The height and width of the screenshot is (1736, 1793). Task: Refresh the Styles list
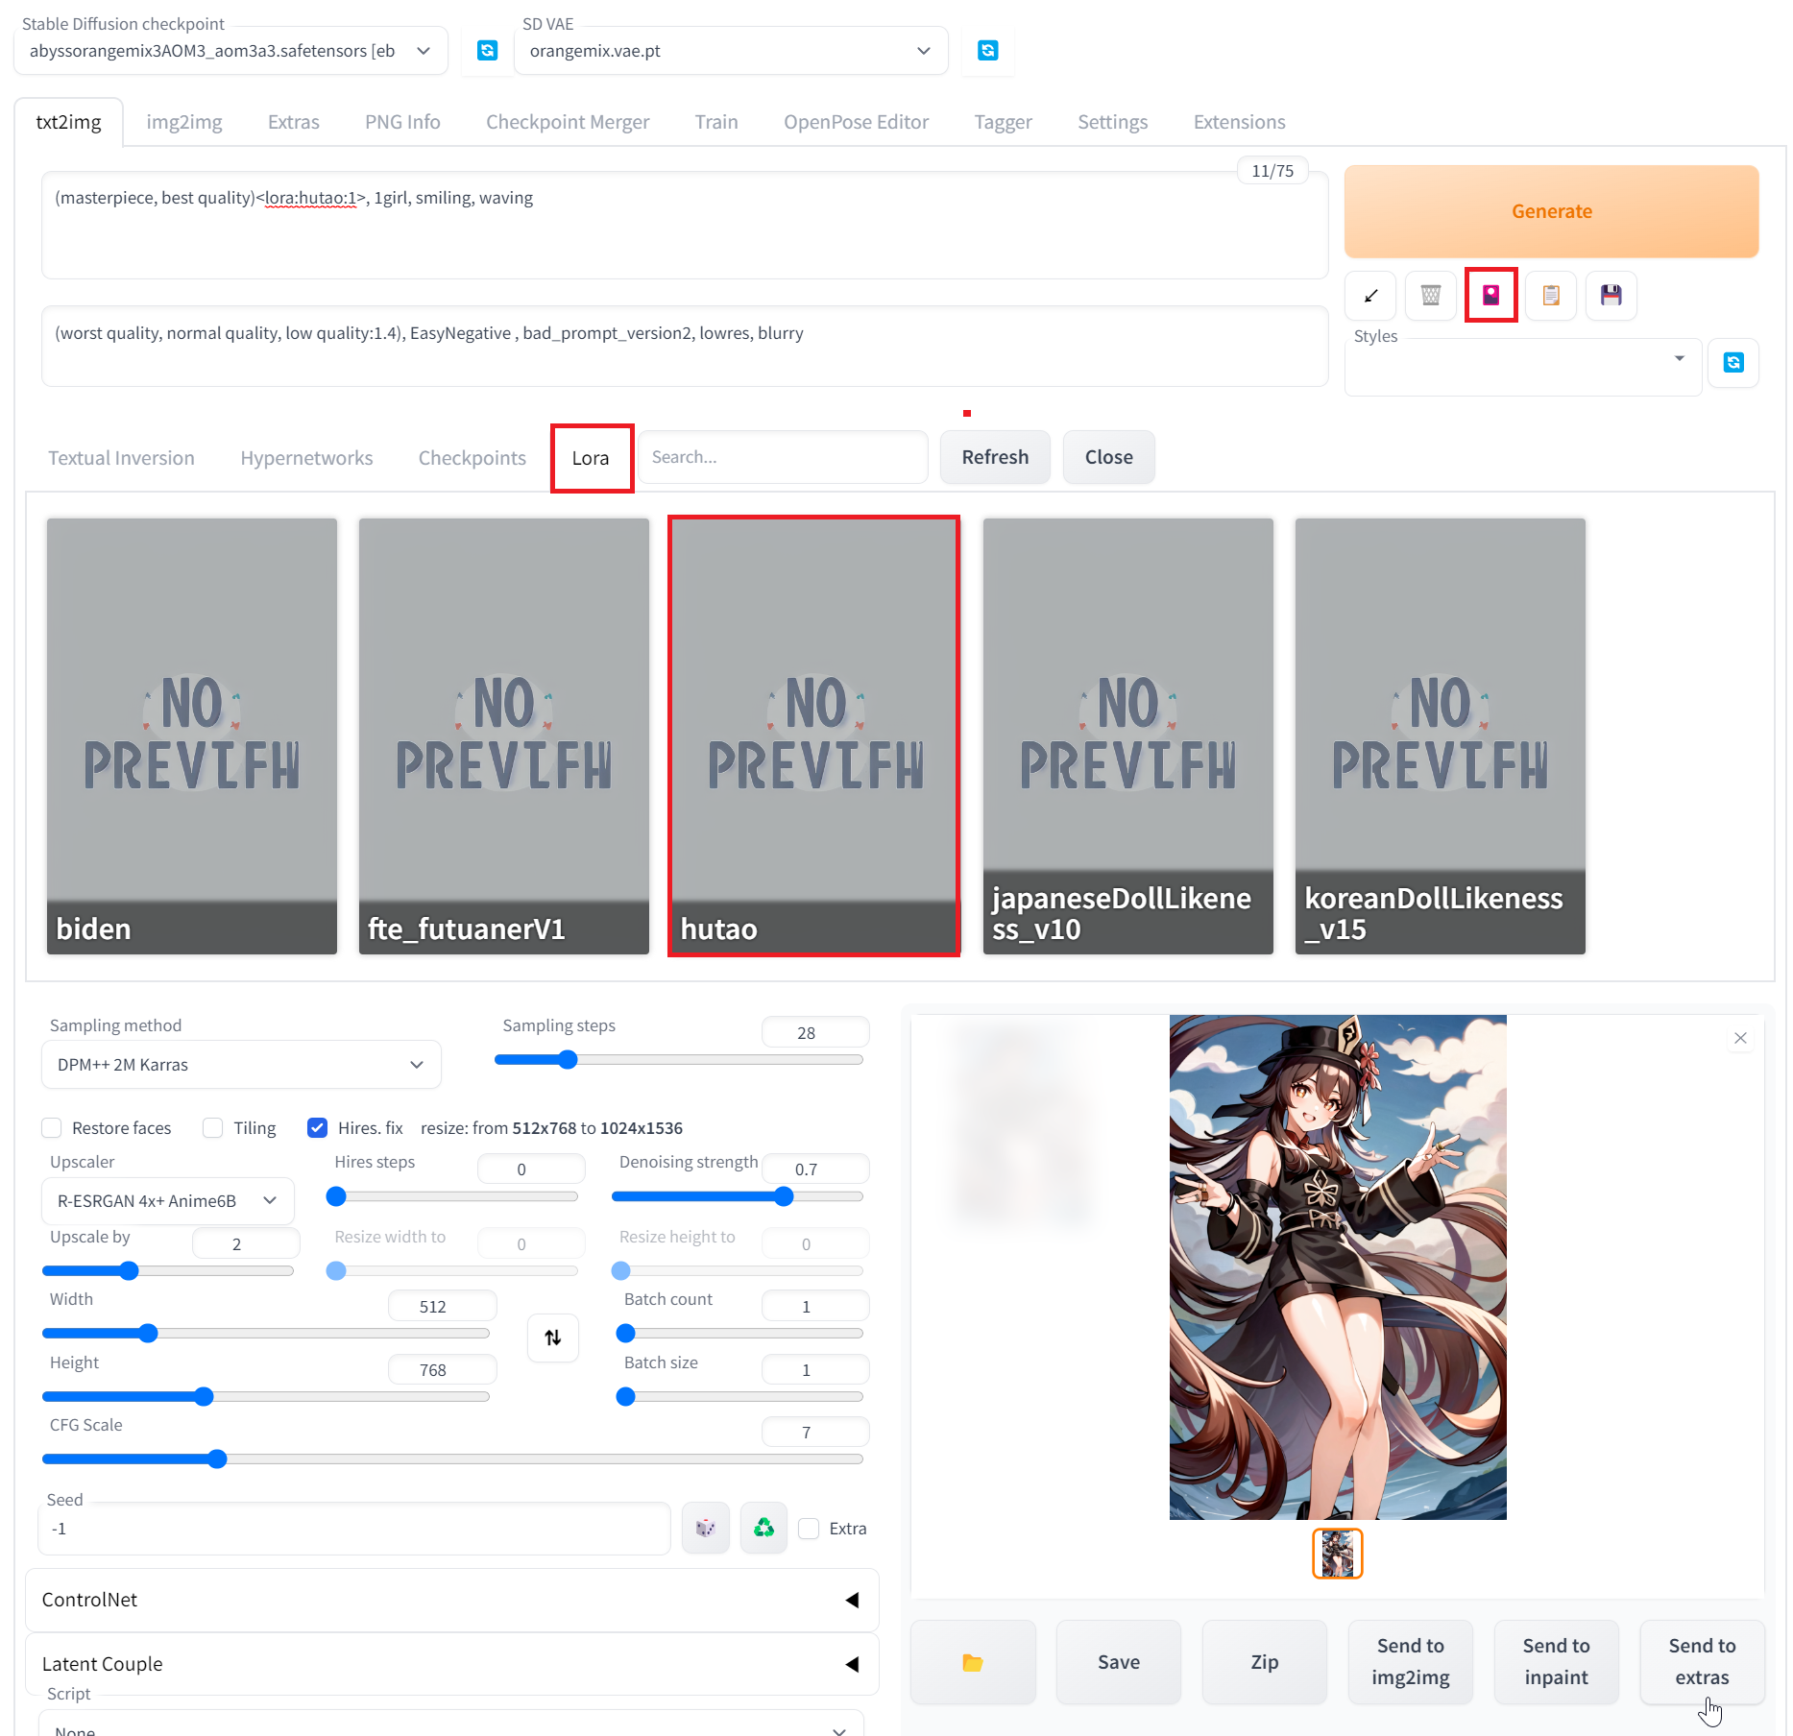coord(1733,363)
